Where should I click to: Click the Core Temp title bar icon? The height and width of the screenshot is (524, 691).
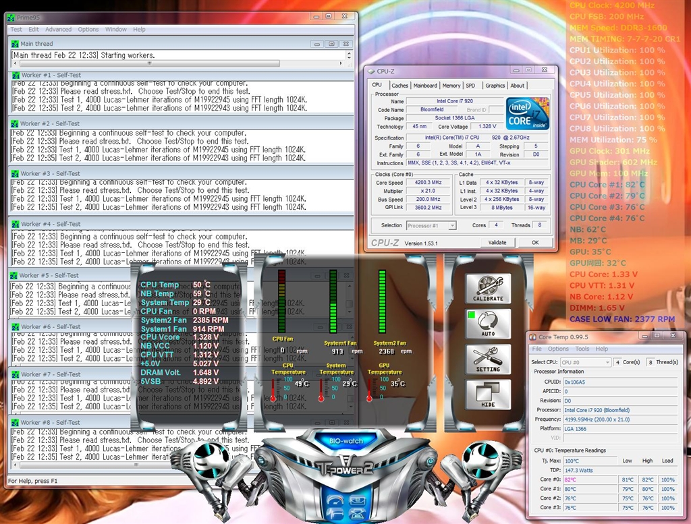click(x=533, y=337)
